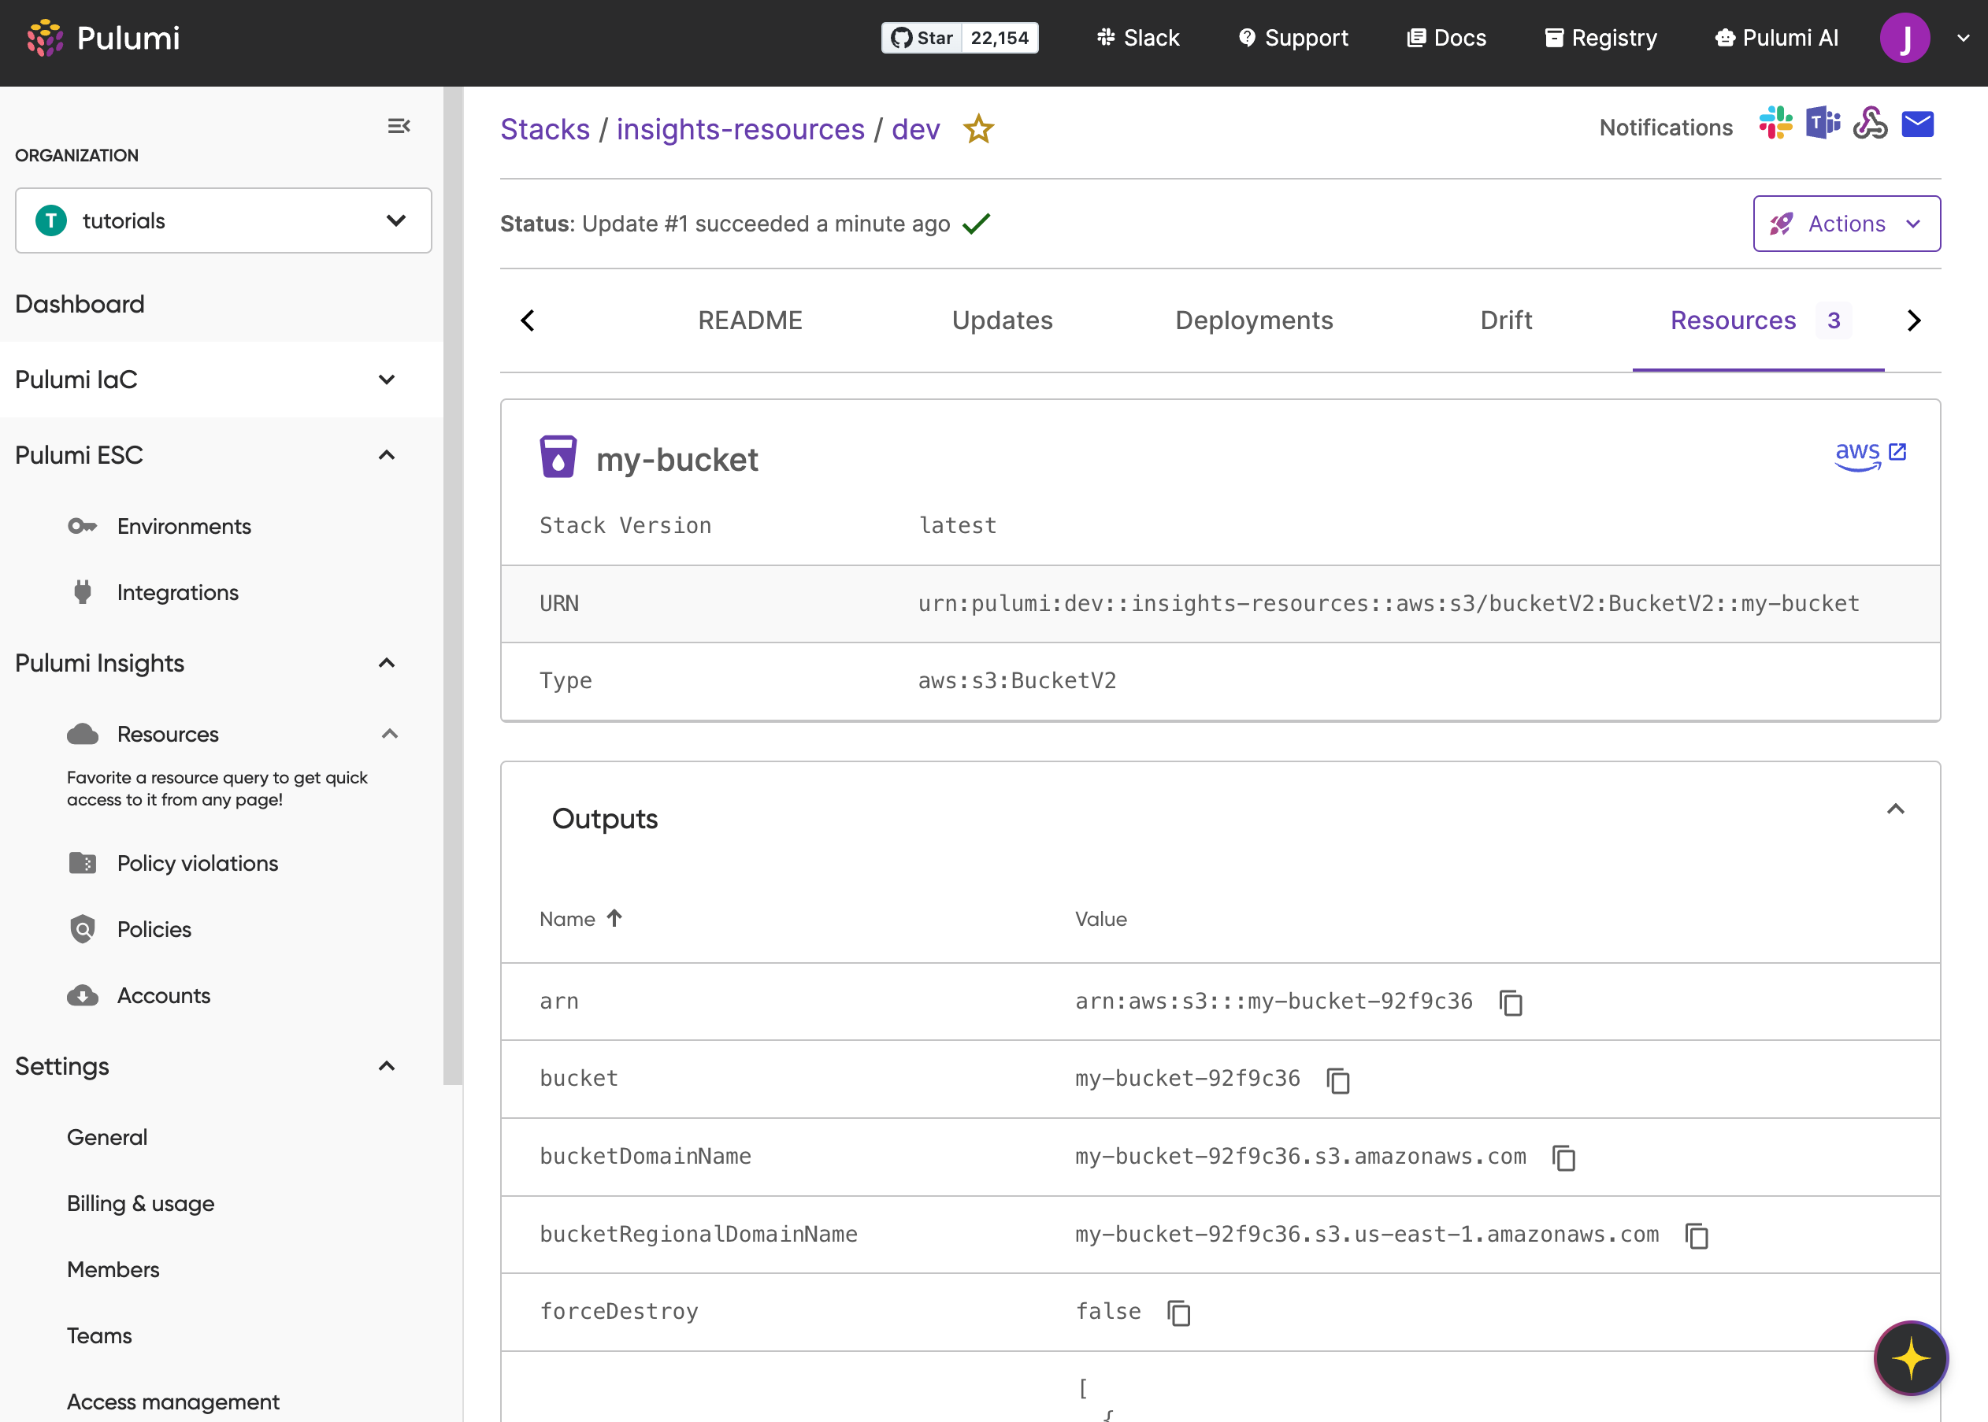Collapse the Pulumi Insights section

[x=386, y=663]
